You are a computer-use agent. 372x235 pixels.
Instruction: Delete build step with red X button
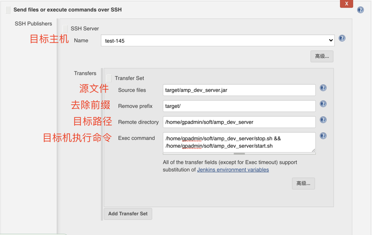pos(346,3)
